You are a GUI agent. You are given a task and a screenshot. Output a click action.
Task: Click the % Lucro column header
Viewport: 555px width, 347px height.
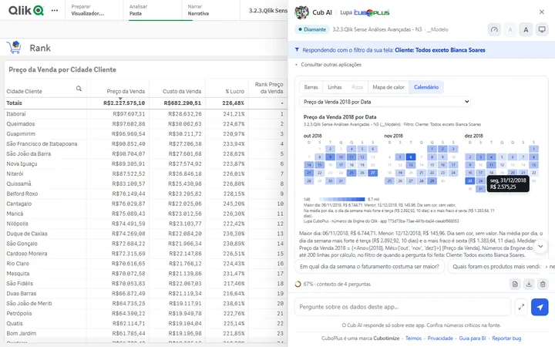point(234,91)
